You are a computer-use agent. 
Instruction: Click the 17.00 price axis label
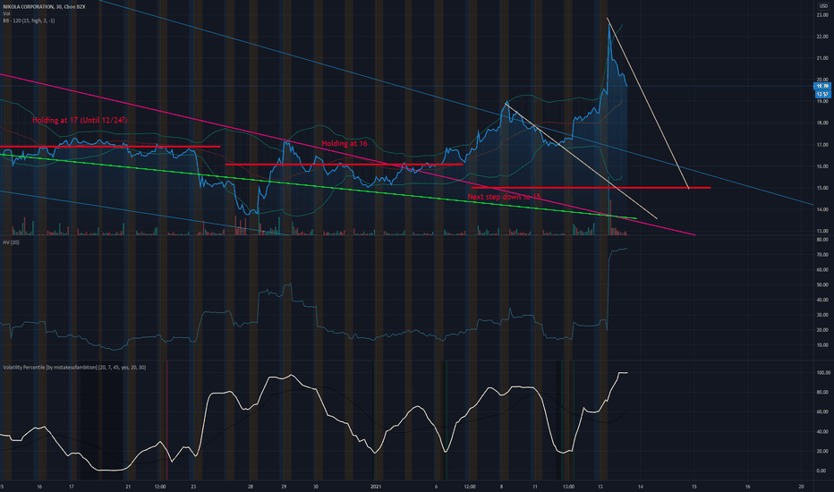pos(821,145)
